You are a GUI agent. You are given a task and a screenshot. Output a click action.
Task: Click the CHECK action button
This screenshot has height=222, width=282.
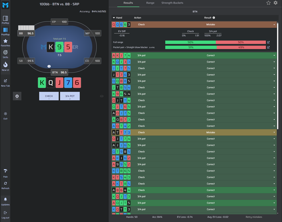(x=49, y=96)
